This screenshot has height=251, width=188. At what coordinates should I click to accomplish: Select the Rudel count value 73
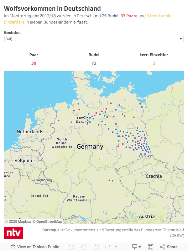click(94, 63)
